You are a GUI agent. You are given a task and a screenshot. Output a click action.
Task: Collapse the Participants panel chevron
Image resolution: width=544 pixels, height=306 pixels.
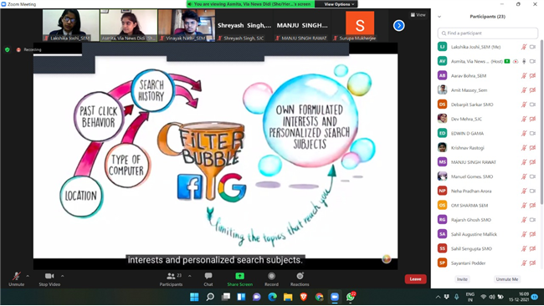[439, 17]
